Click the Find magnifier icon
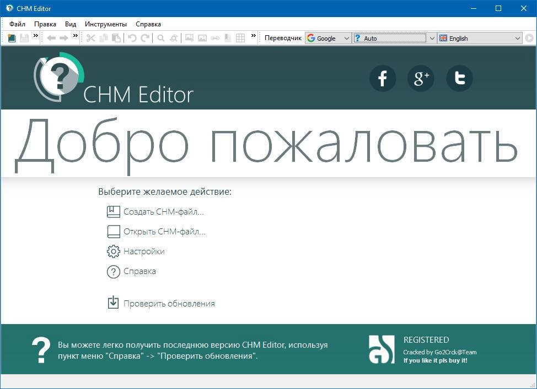The height and width of the screenshot is (389, 537). (x=160, y=38)
